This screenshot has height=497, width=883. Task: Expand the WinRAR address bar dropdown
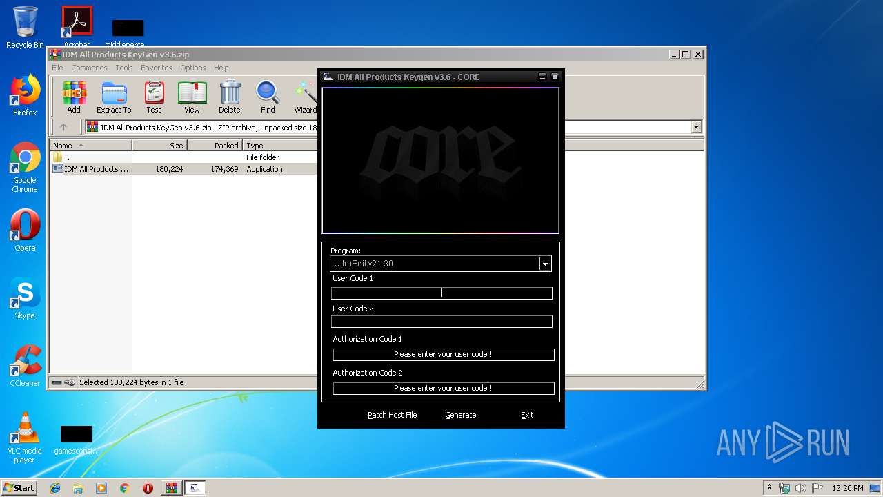[x=696, y=127]
